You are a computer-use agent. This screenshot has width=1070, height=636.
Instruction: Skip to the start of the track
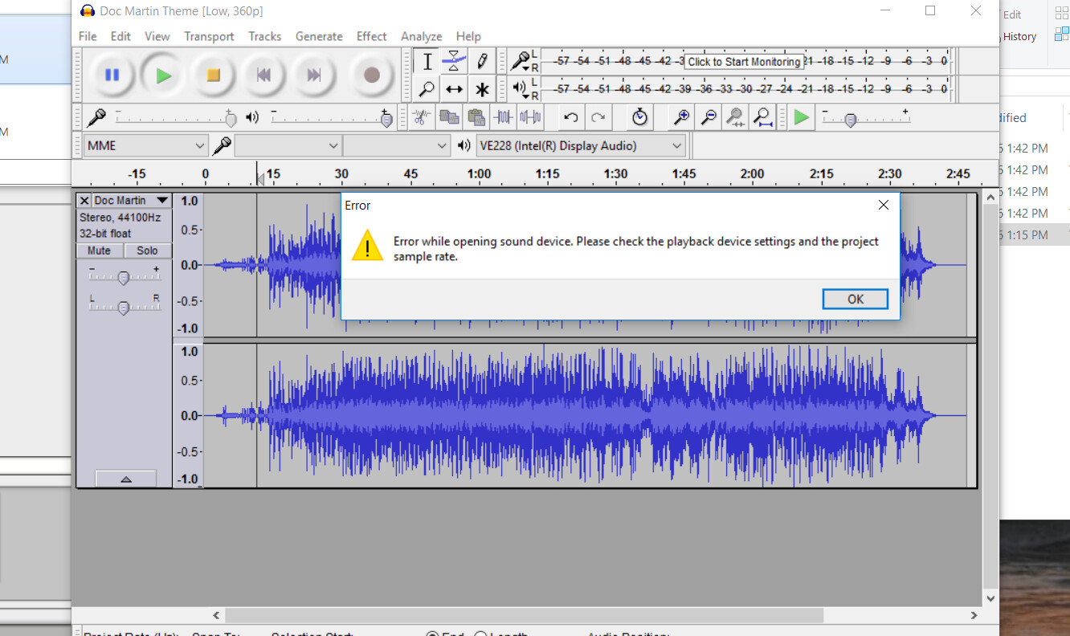click(263, 75)
